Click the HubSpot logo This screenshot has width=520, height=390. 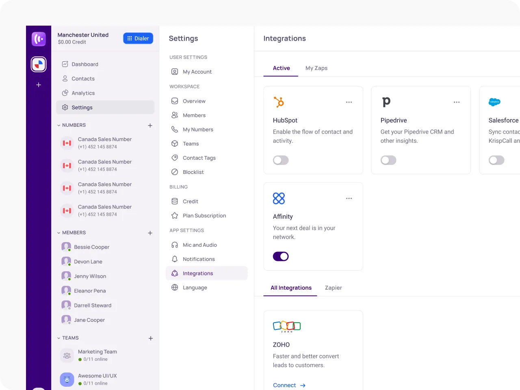point(279,102)
